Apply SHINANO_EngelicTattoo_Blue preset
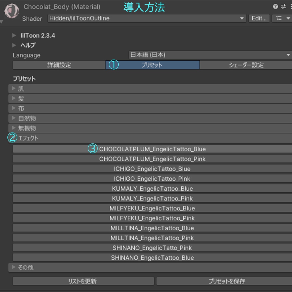292x292 pixels. 152,257
